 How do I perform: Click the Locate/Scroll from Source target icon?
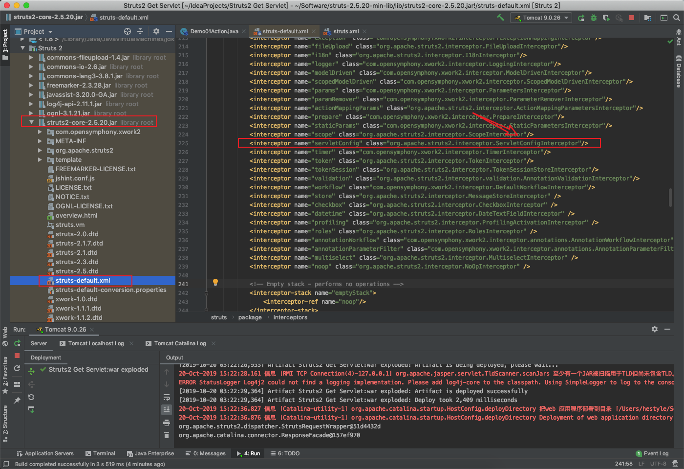click(x=128, y=31)
